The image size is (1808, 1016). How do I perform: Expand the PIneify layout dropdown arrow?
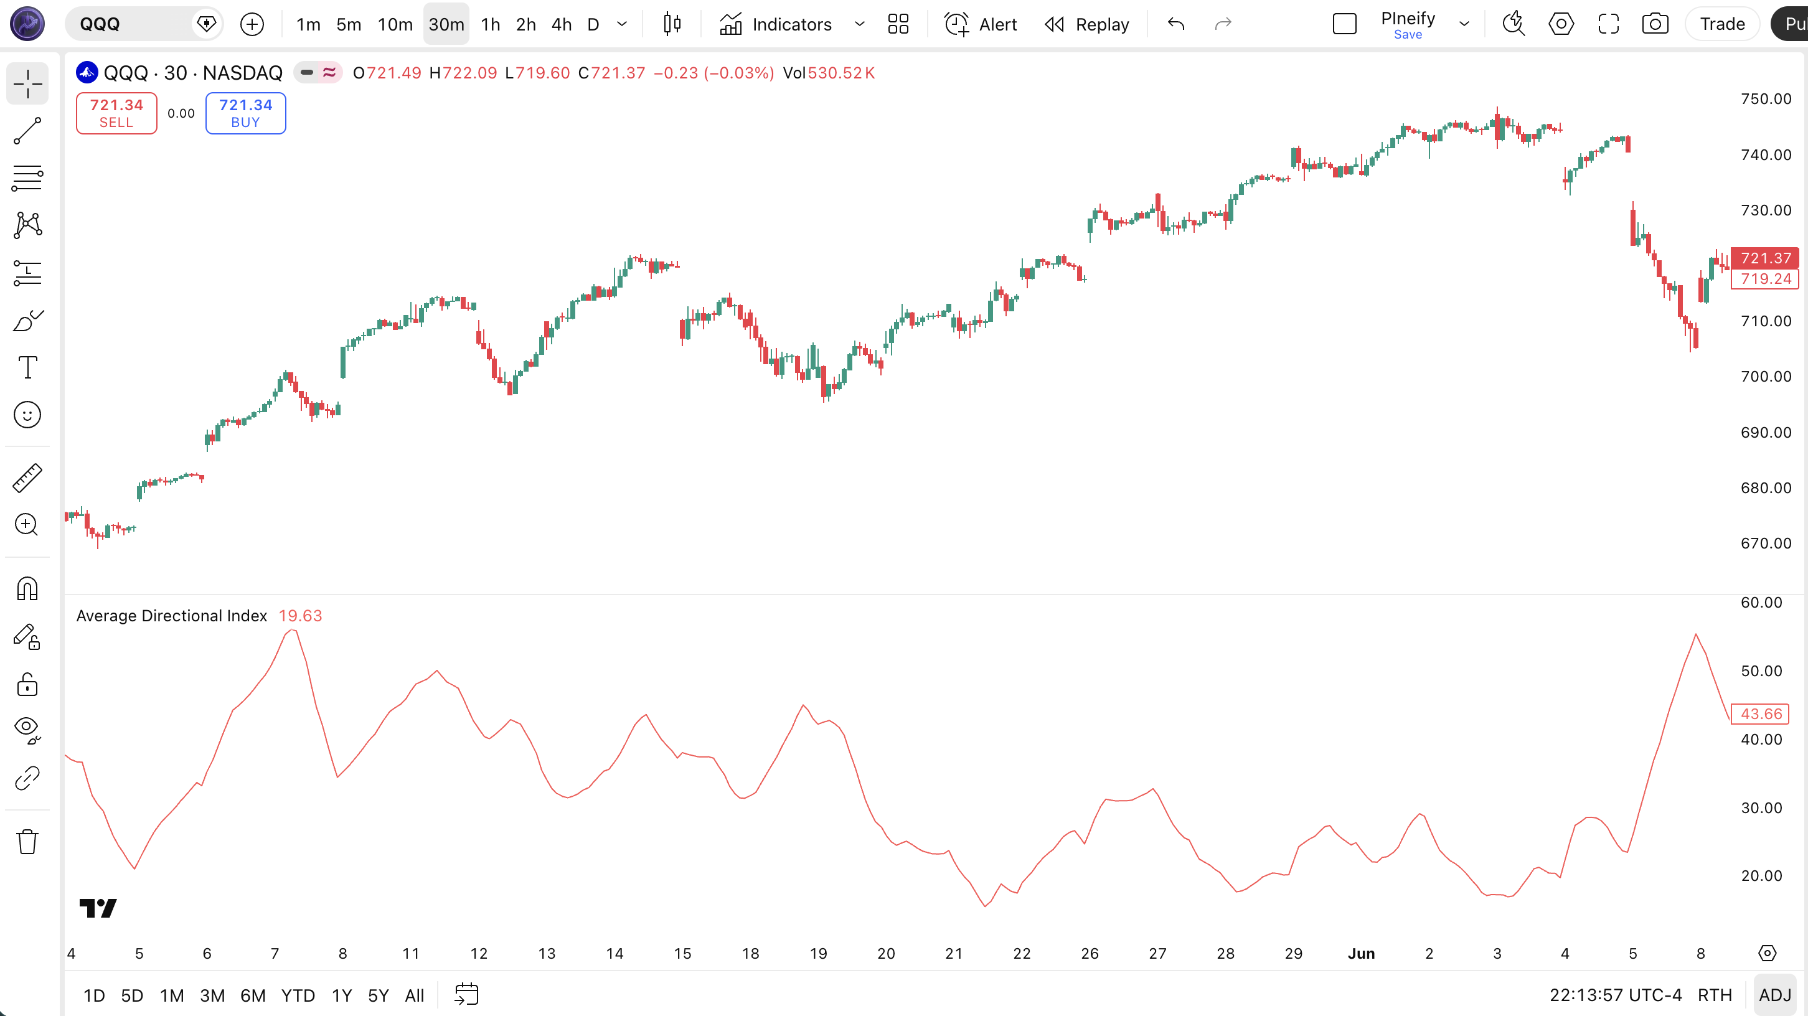click(x=1464, y=24)
